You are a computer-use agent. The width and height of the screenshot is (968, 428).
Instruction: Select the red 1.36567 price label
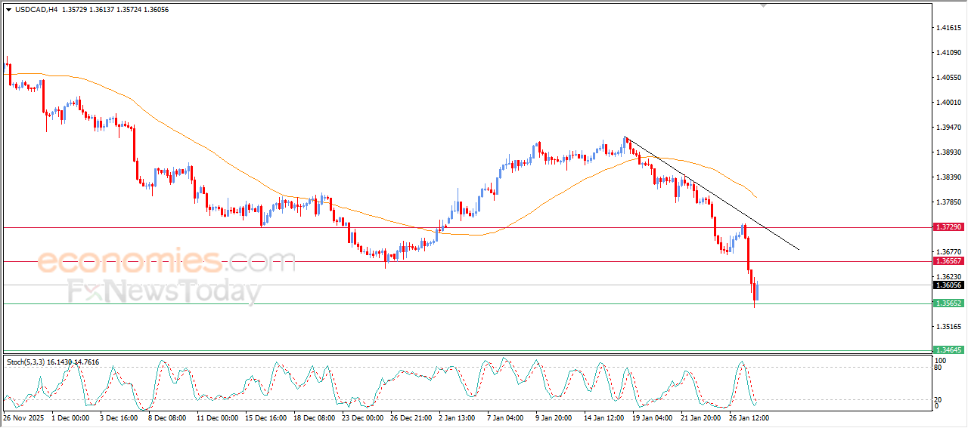948,261
